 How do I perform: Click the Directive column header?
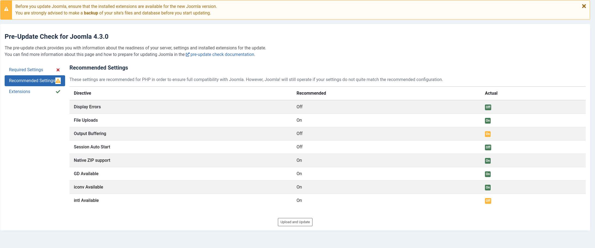point(82,93)
